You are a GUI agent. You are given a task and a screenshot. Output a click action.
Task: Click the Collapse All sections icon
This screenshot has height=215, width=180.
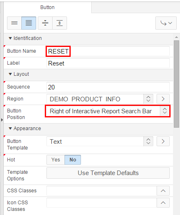[x=45, y=23]
